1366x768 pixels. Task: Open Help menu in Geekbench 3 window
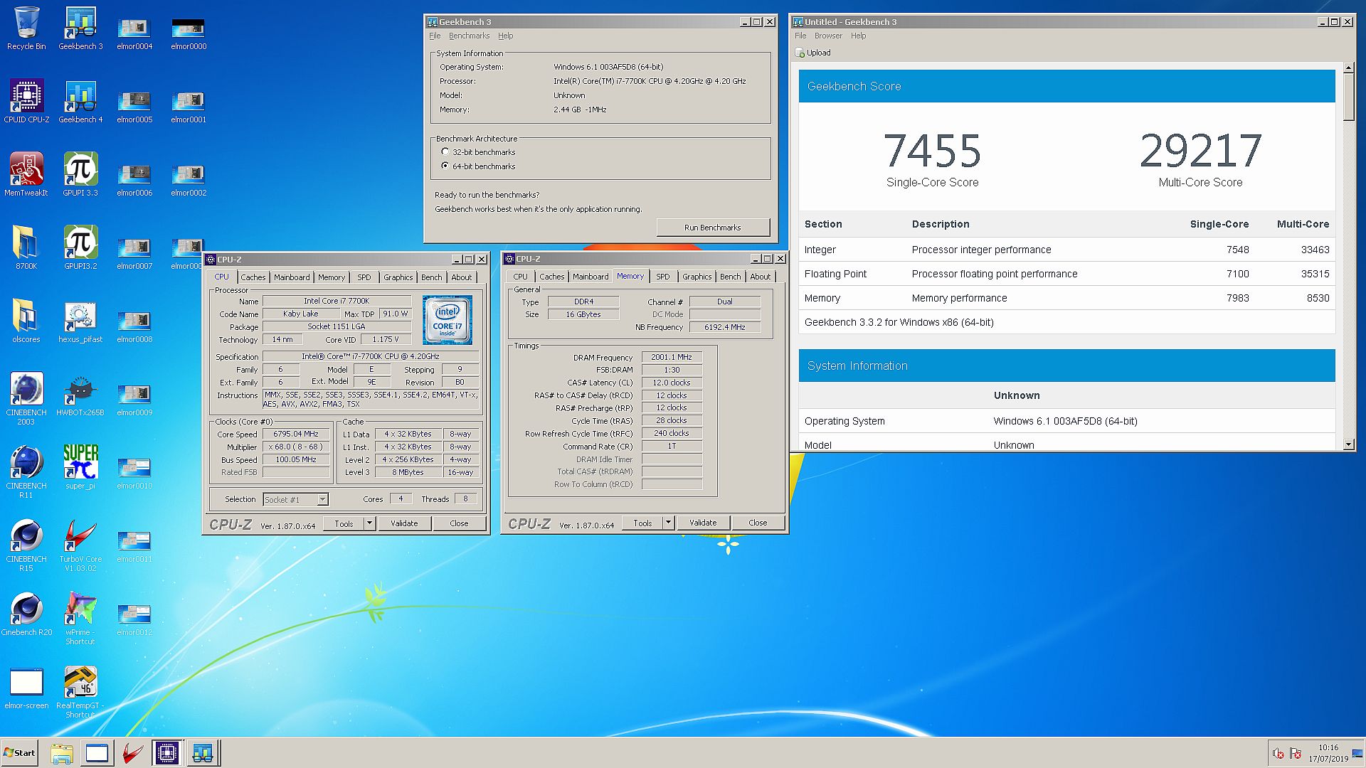505,36
